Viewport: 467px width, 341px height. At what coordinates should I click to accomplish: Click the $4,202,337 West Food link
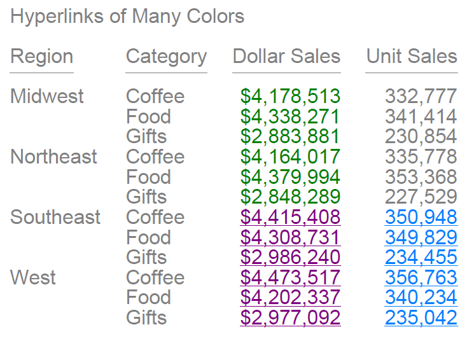290,297
